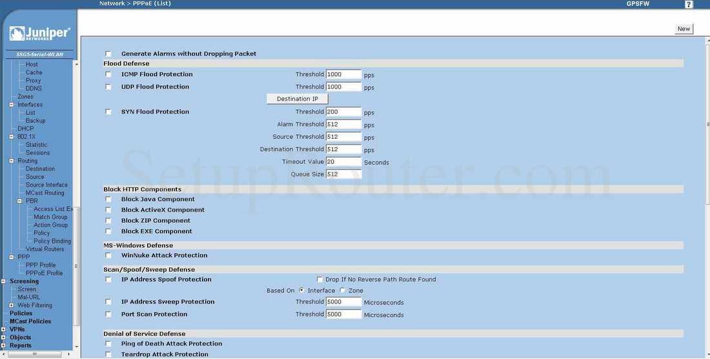Open Zones in sidebar
This screenshot has height=359, width=710.
point(25,96)
